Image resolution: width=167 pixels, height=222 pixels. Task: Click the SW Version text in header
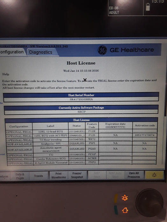49,46
